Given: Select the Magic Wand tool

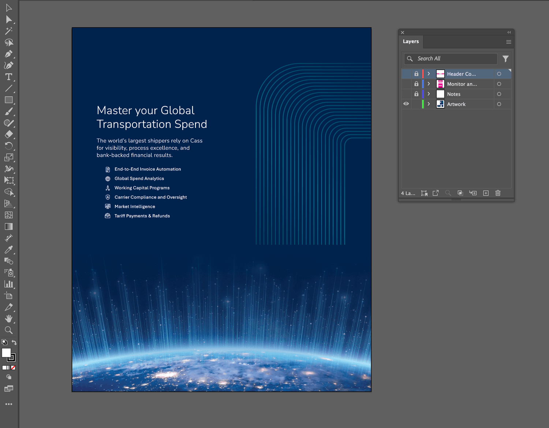Looking at the screenshot, I should point(9,31).
